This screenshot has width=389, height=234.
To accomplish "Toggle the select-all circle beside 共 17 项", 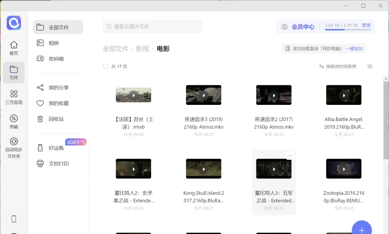I will tap(106, 66).
